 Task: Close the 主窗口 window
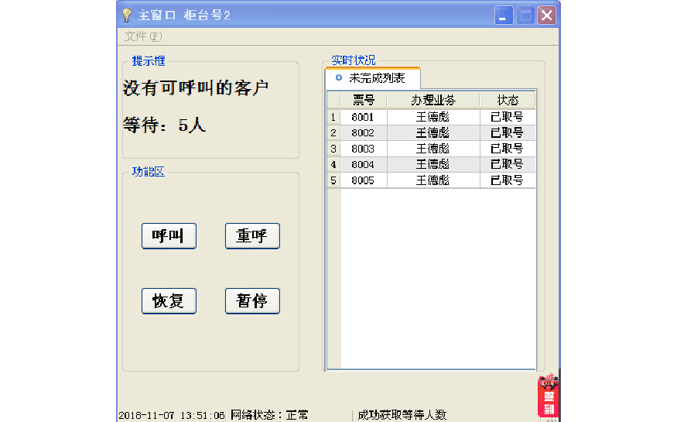(x=546, y=15)
